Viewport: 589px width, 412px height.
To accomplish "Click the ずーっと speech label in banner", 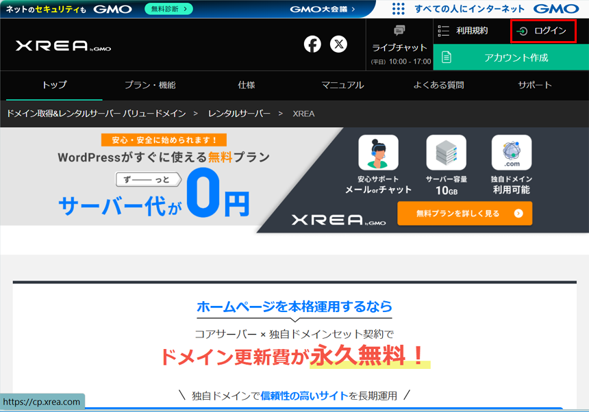I will coord(149,180).
